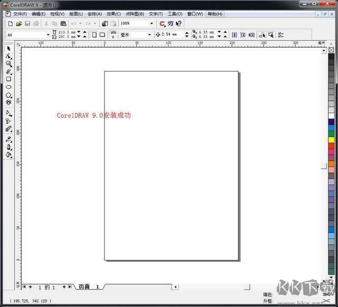338x307 pixels.
Task: Click the What's This help pointer
Action: point(179,24)
